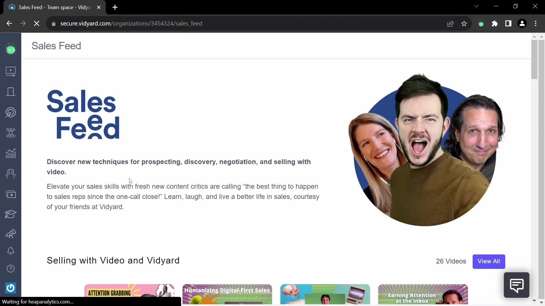
Task: Open the graduation cap learning icon
Action: [x=11, y=214]
